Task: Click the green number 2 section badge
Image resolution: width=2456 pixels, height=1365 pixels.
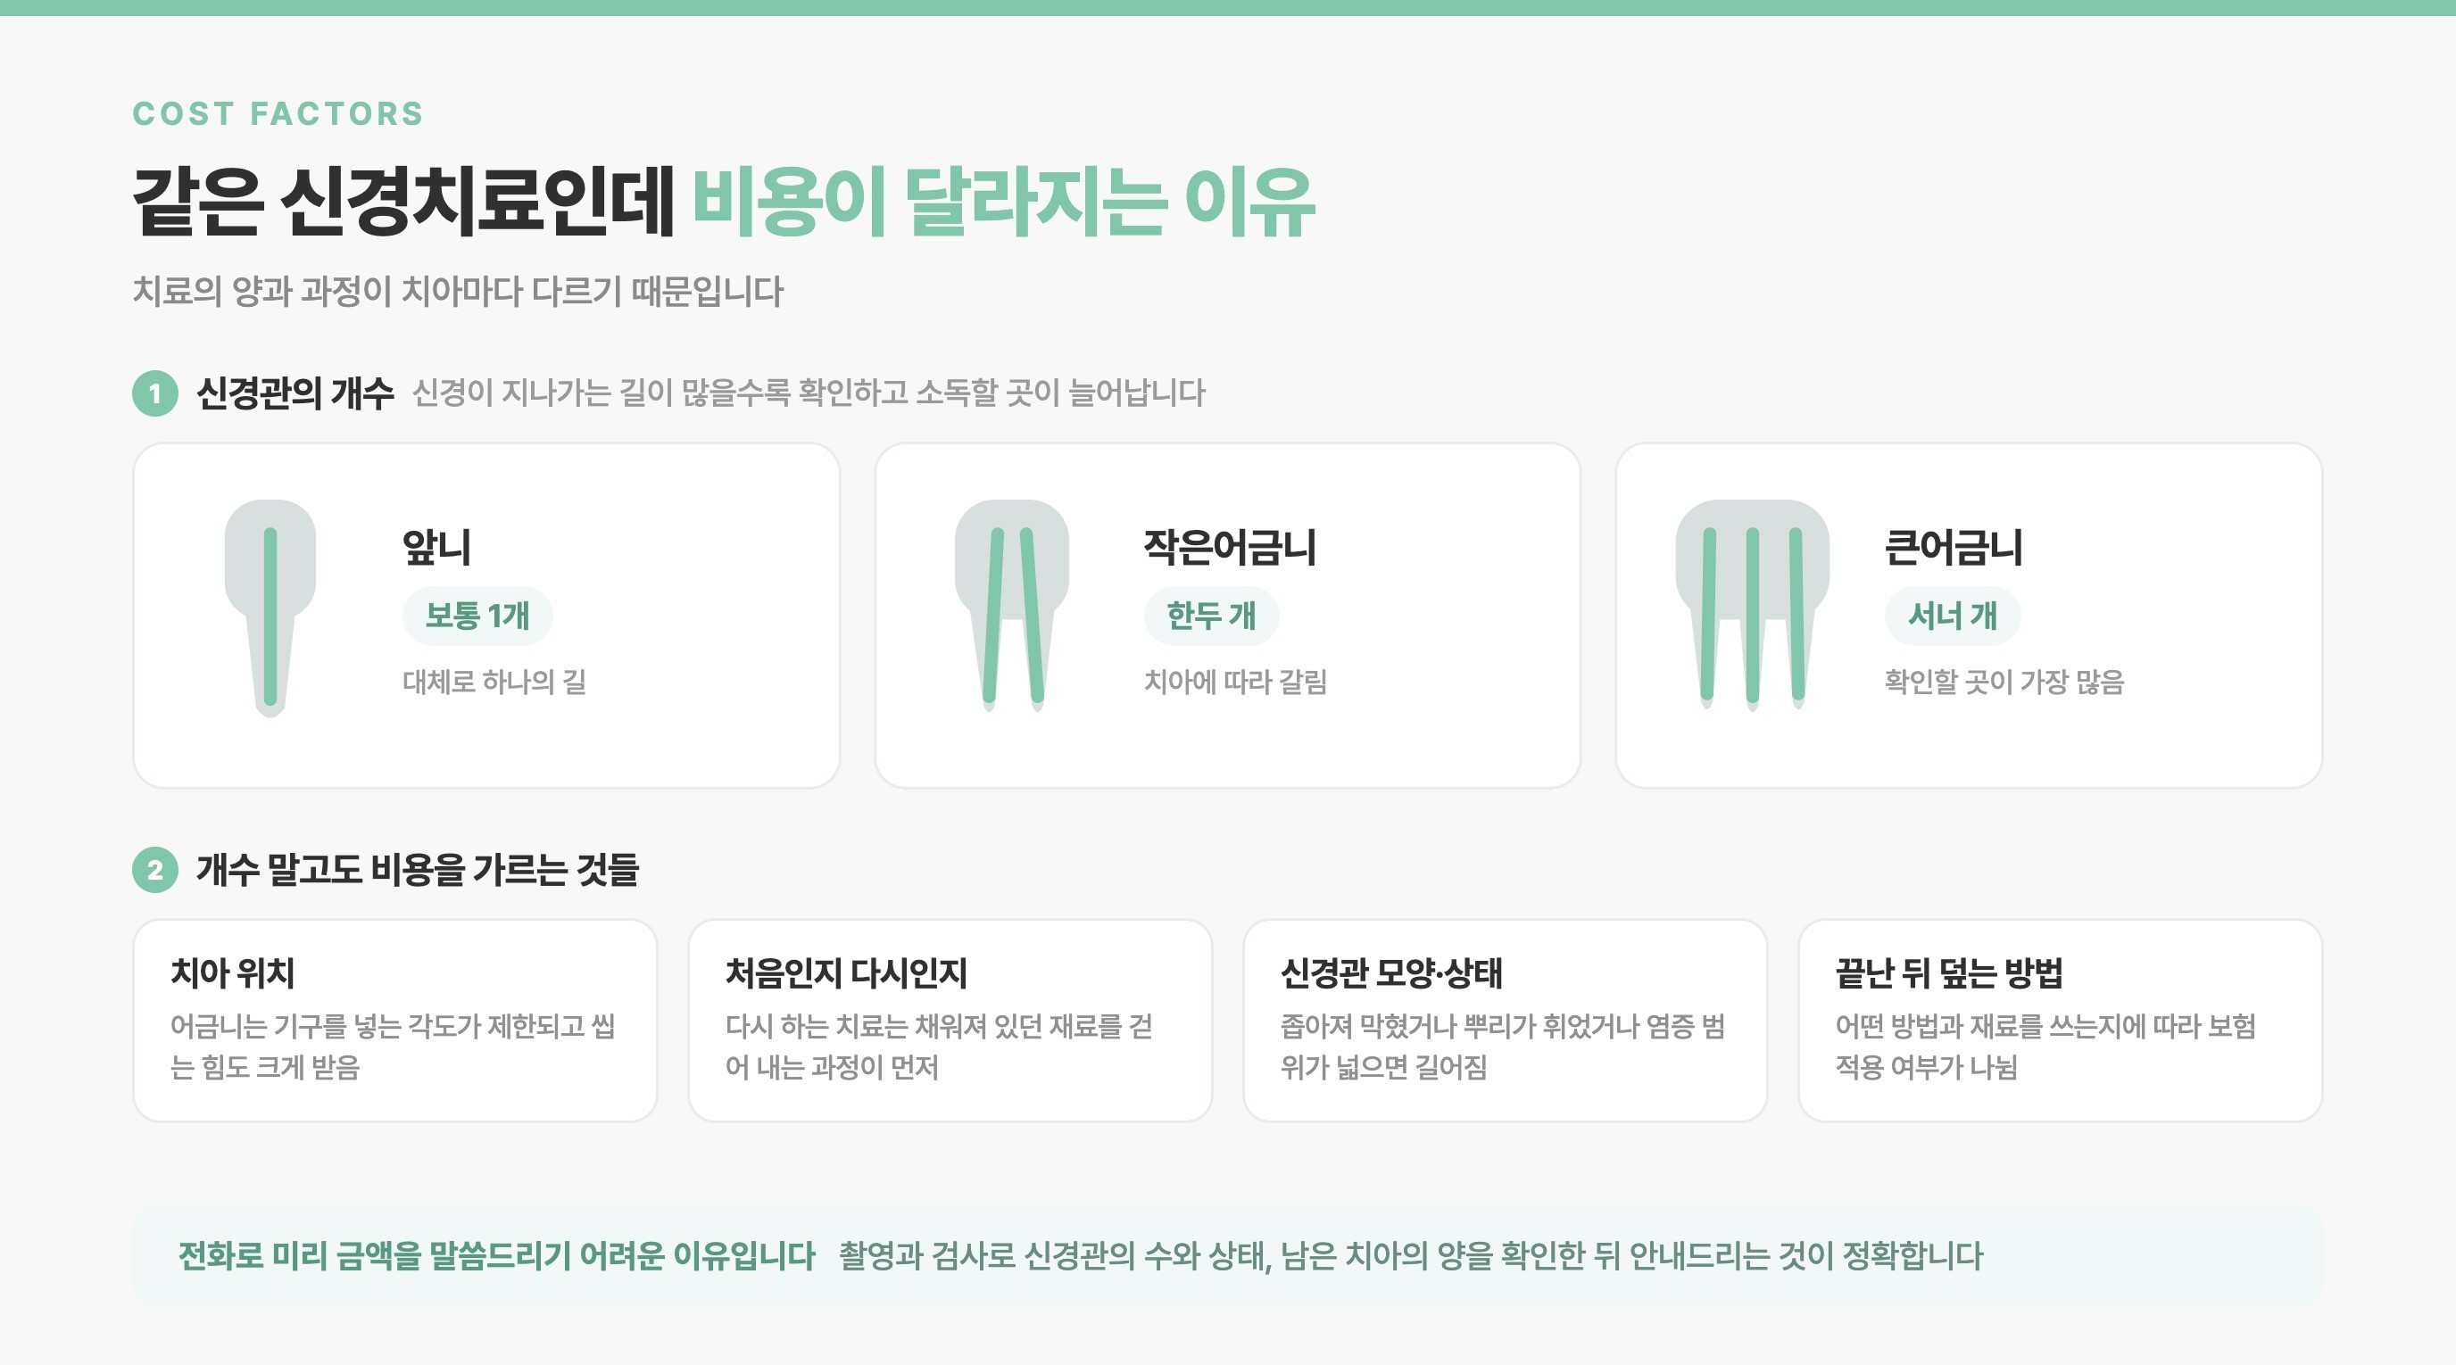Action: (154, 870)
